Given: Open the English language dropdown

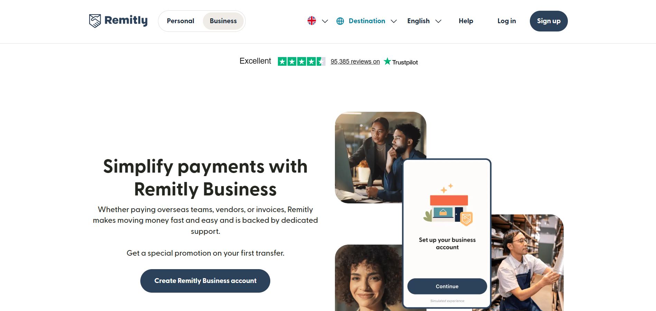Looking at the screenshot, I should click(424, 21).
